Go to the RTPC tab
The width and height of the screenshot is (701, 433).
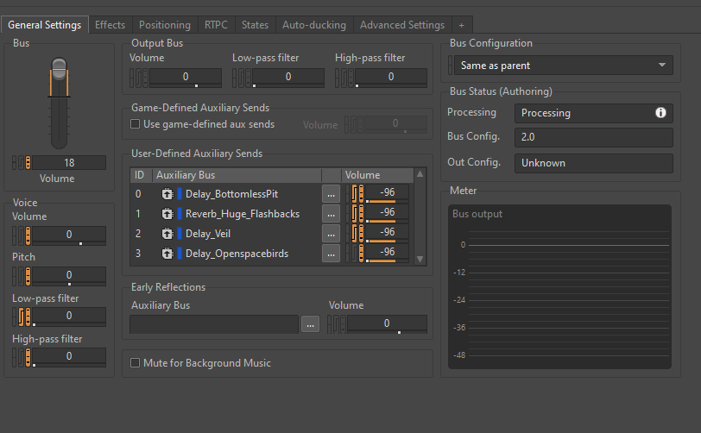pyautogui.click(x=216, y=25)
